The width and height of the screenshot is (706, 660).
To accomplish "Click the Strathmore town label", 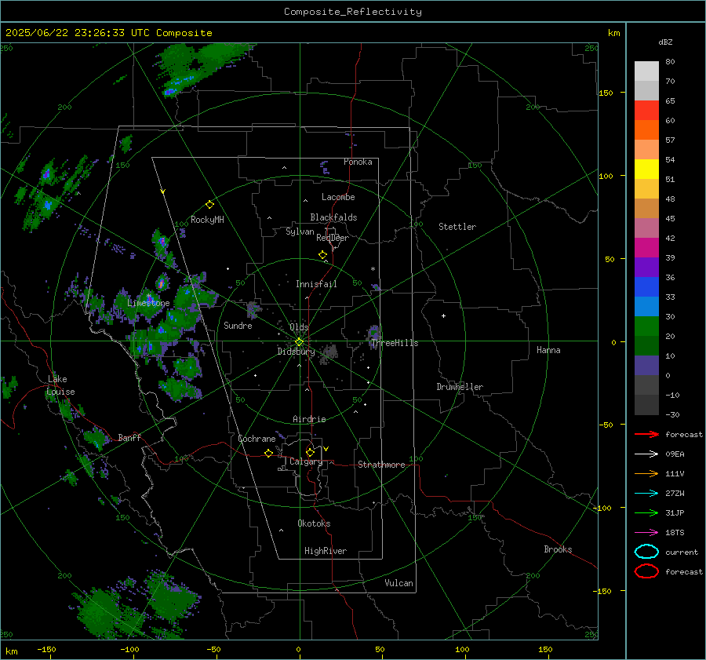I will click(x=381, y=465).
